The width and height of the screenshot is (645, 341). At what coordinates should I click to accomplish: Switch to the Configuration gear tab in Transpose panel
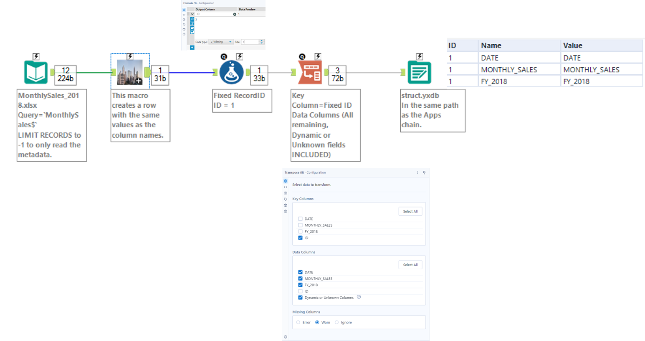285,181
